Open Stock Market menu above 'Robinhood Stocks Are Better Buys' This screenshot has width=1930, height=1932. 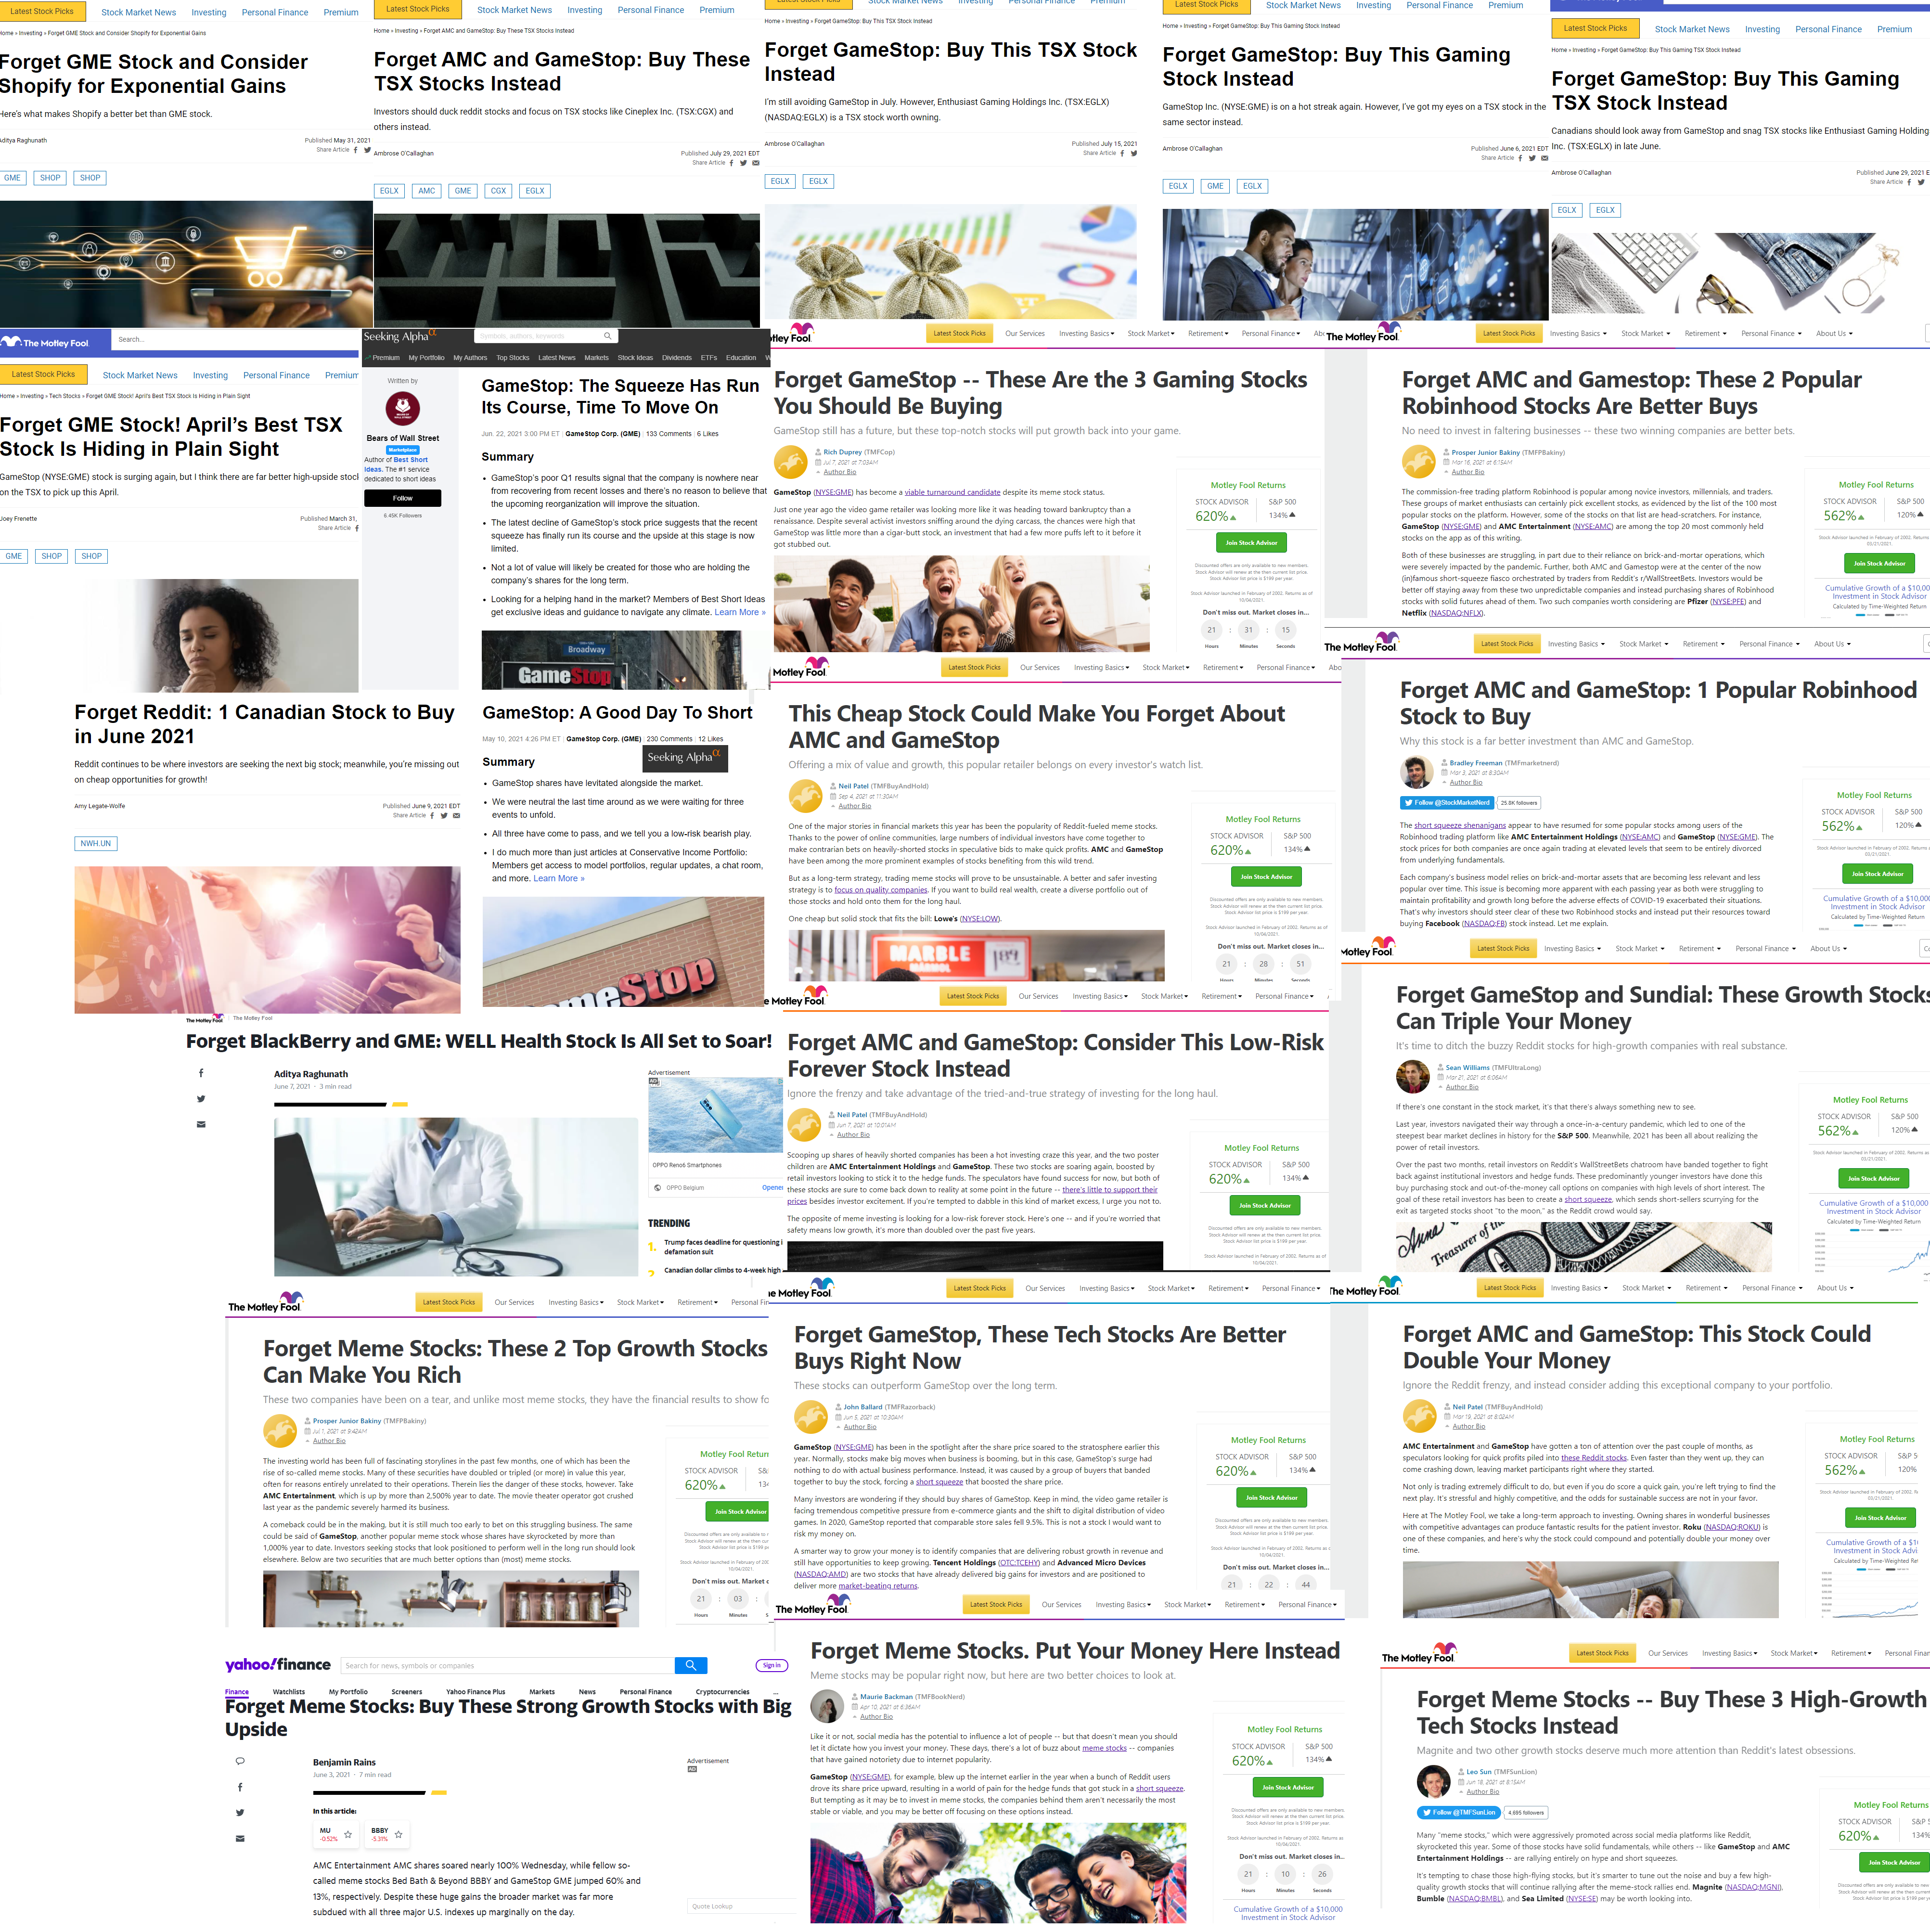pyautogui.click(x=1645, y=333)
